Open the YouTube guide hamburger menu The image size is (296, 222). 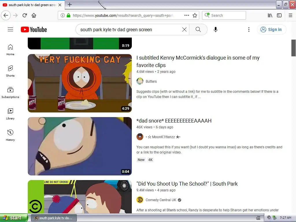pyautogui.click(x=10, y=29)
